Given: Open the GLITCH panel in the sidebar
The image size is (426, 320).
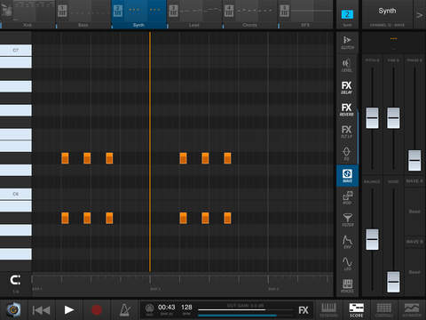Looking at the screenshot, I should coord(347,43).
